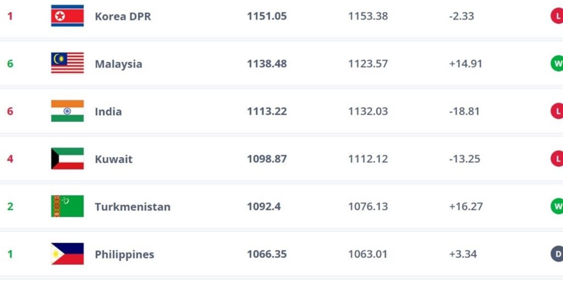Click the Turkmenistan flag icon
This screenshot has width=563, height=281.
click(67, 206)
